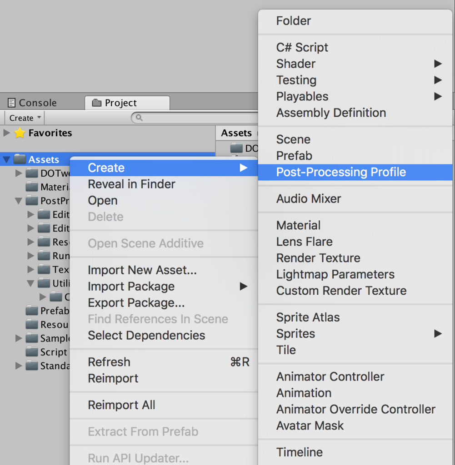
Task: Create a new Folder
Action: pos(355,21)
